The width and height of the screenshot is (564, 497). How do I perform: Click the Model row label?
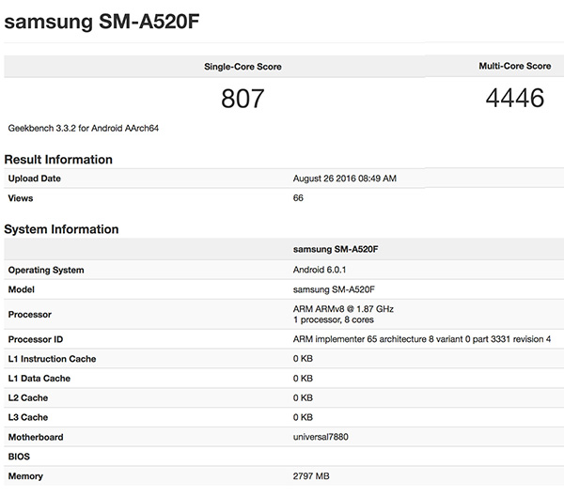tap(23, 290)
